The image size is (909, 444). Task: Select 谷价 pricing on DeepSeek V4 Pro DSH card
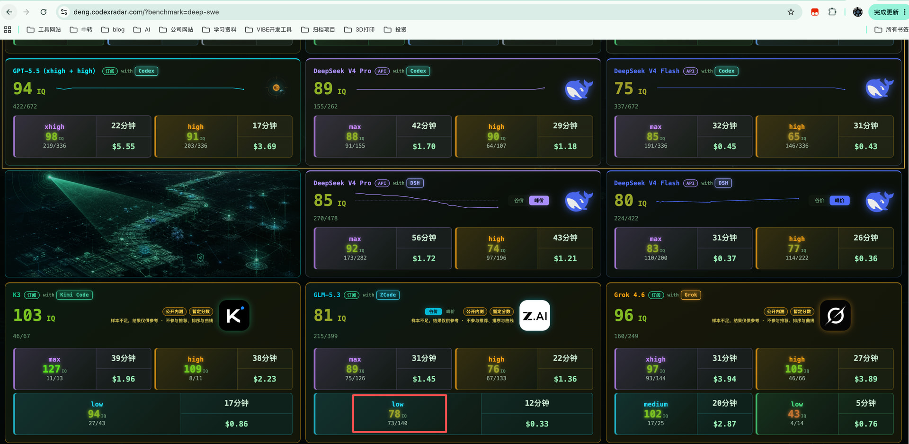tap(519, 201)
